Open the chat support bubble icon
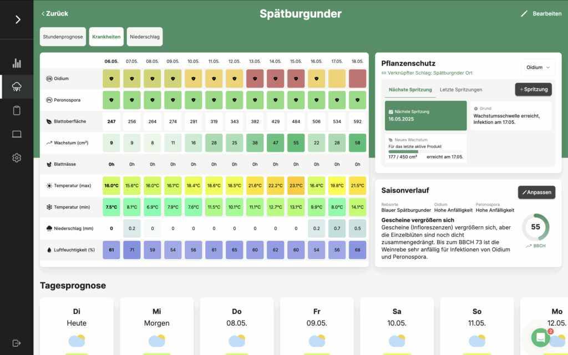Image resolution: width=568 pixels, height=355 pixels. click(540, 337)
